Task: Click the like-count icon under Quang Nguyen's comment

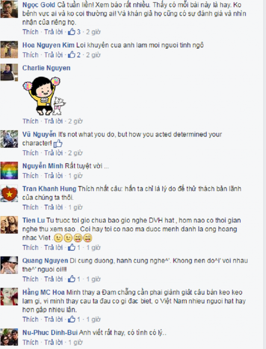Action: pyautogui.click(x=72, y=279)
